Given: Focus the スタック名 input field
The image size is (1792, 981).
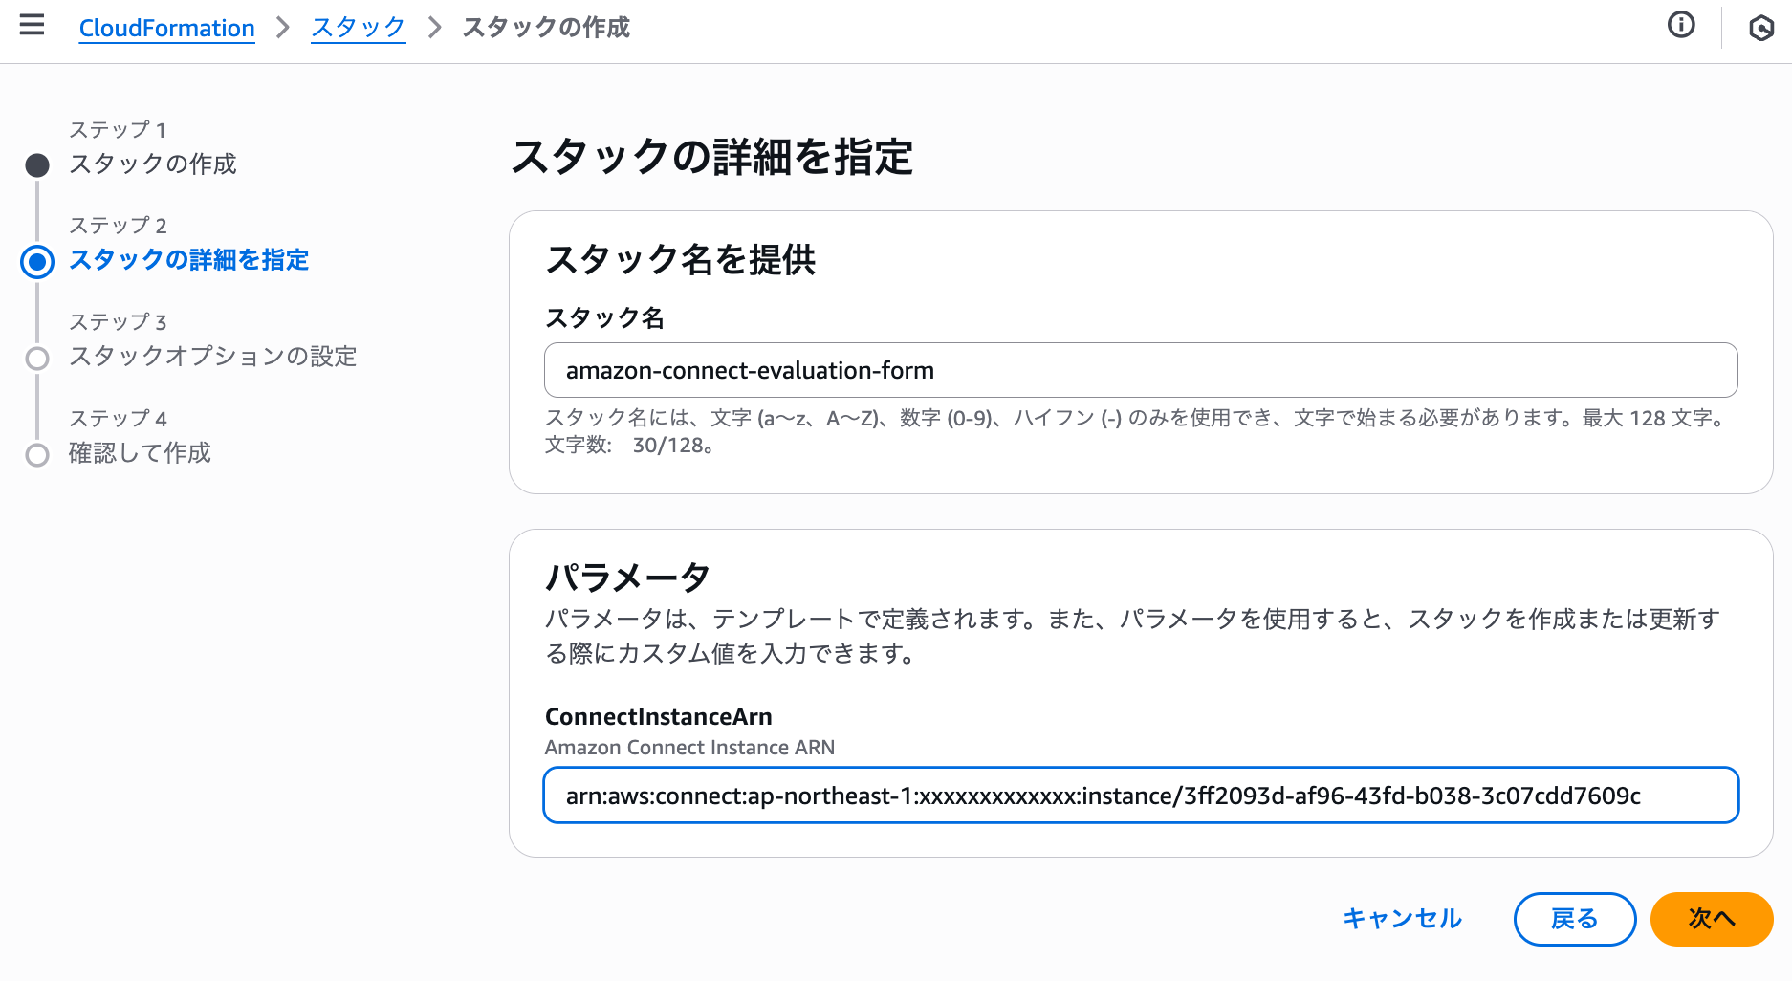Looking at the screenshot, I should click(x=1141, y=370).
